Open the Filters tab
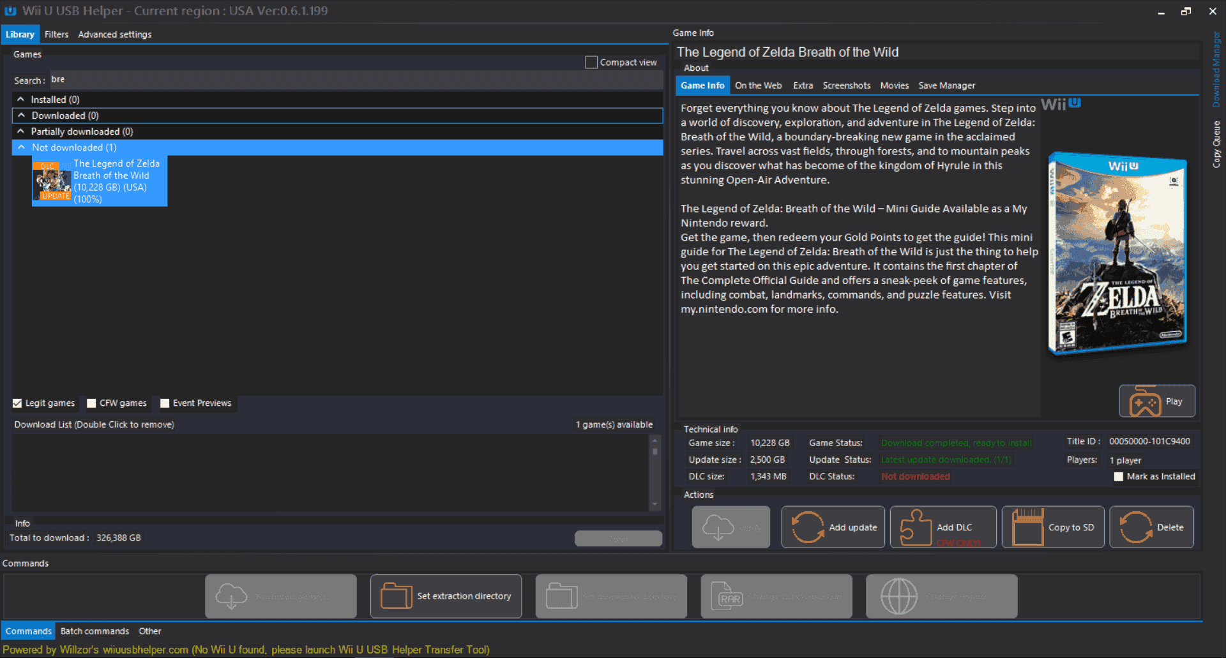Viewport: 1226px width, 658px height. [x=56, y=34]
